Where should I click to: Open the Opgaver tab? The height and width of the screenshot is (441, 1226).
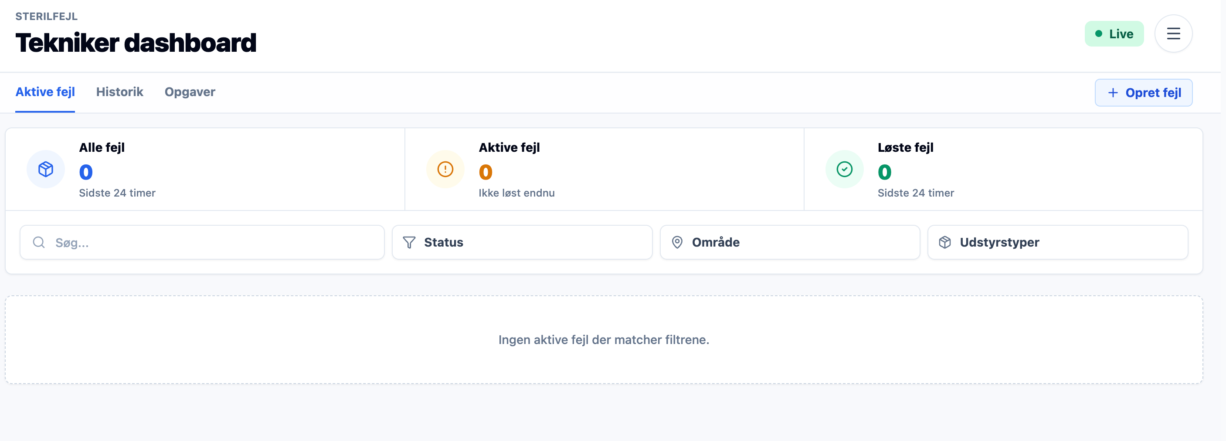click(190, 92)
